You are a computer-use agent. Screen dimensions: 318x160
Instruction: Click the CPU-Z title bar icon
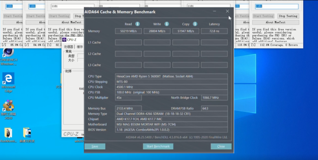64,39
